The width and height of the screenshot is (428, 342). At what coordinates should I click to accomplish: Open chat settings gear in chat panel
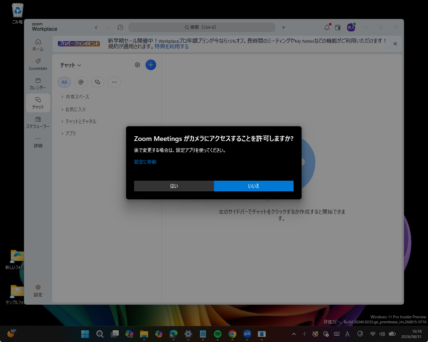tap(137, 65)
